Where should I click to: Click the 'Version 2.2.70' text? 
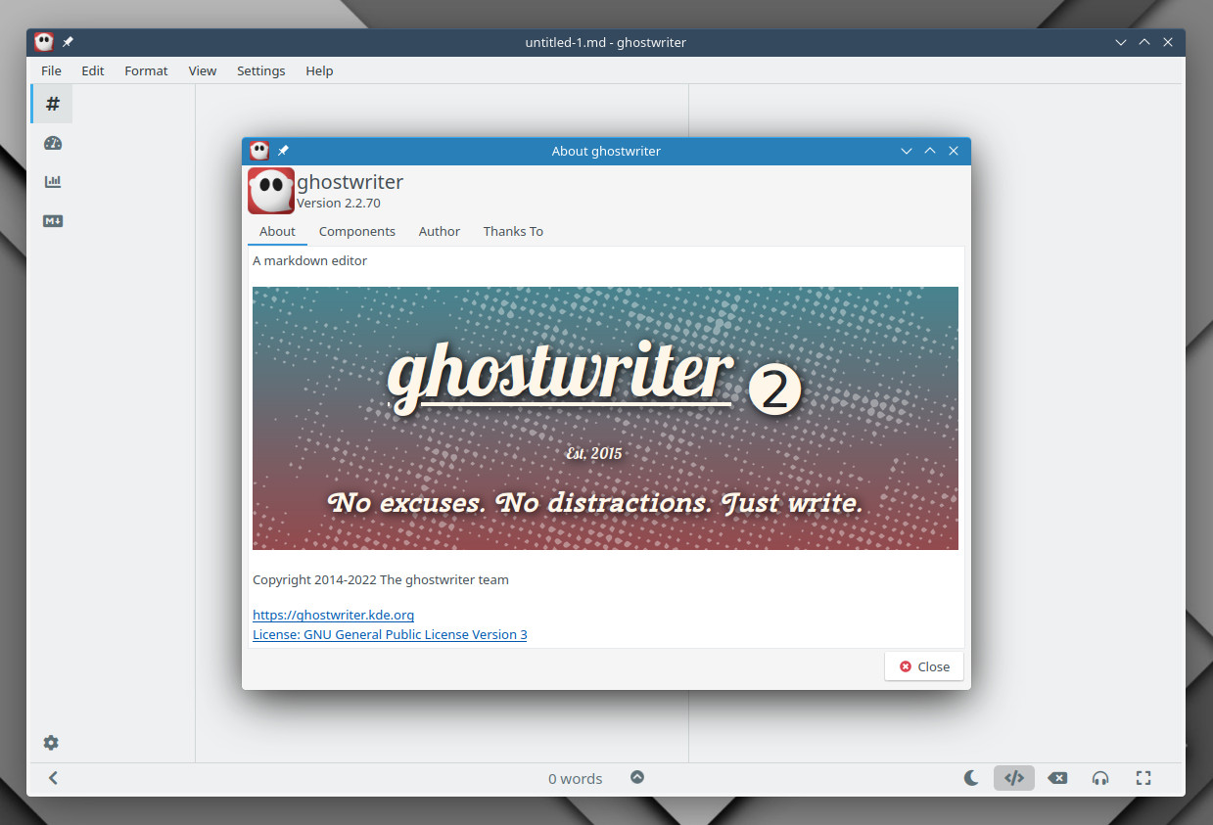(339, 204)
